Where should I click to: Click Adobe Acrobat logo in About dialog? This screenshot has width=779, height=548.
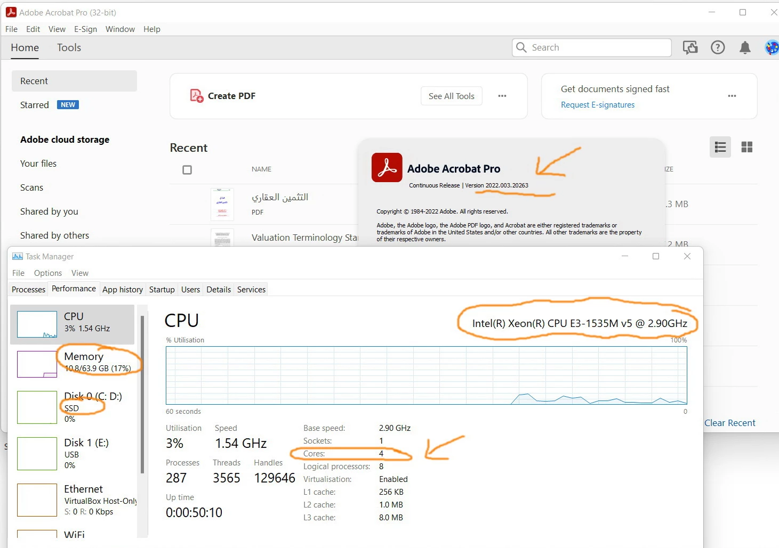[x=387, y=168]
